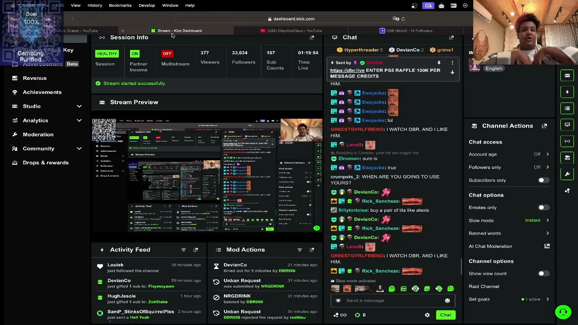Pop out the Channel Actions panel
Image resolution: width=578 pixels, height=325 pixels.
[544, 126]
